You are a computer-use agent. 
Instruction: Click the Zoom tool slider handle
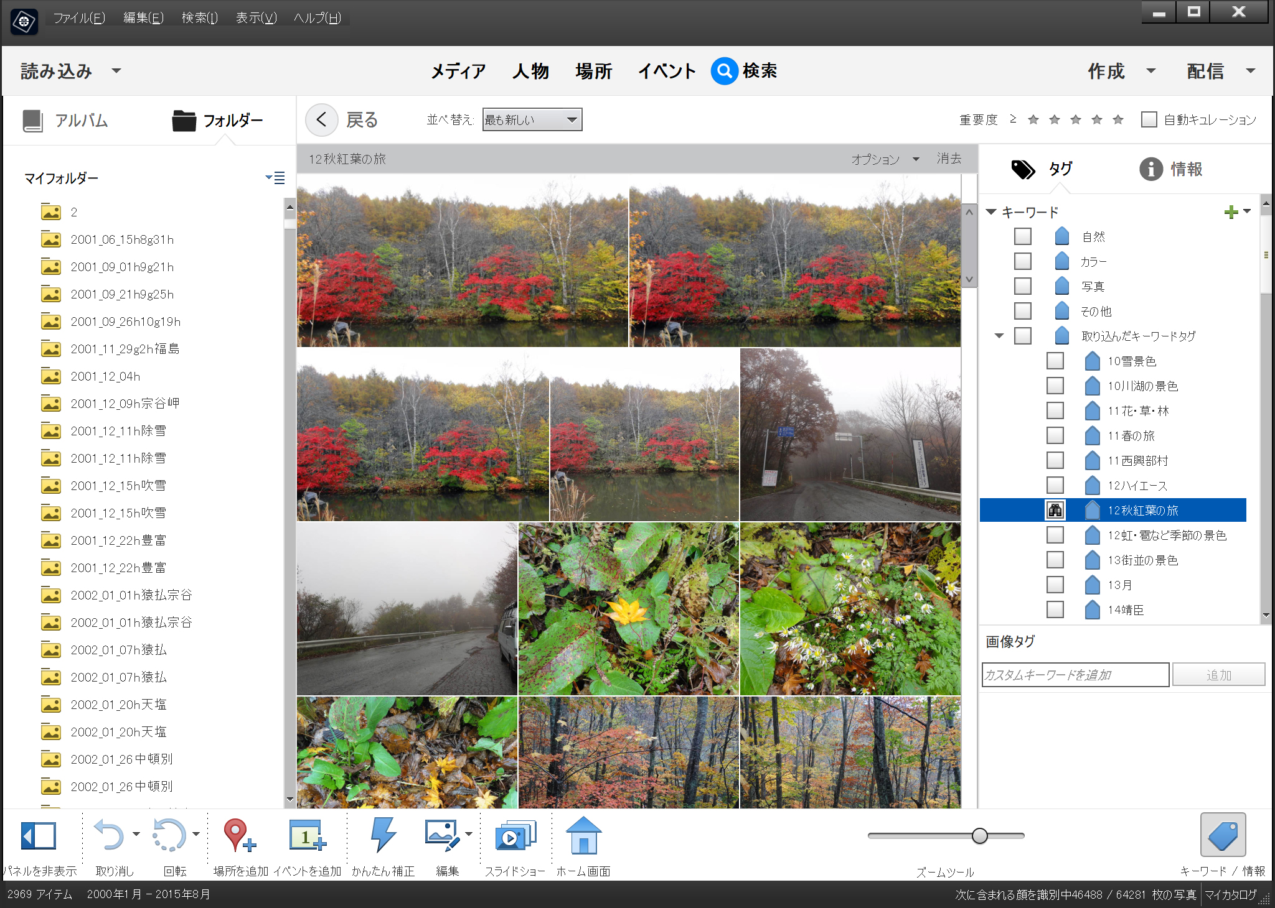(x=979, y=836)
